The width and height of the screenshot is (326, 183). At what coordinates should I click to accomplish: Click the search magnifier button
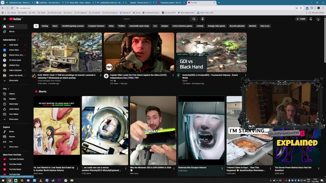pyautogui.click(x=194, y=19)
